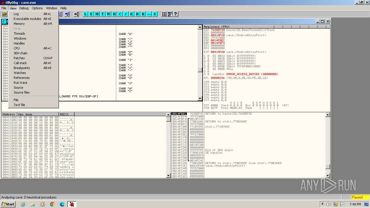The image size is (370, 208).
Task: Open Handles with H toolbar button
Action: (x=114, y=14)
